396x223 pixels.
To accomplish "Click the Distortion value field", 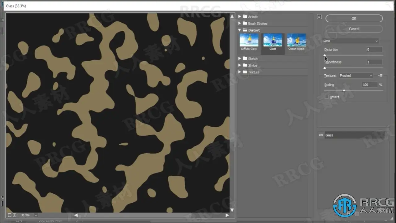I will click(x=374, y=50).
